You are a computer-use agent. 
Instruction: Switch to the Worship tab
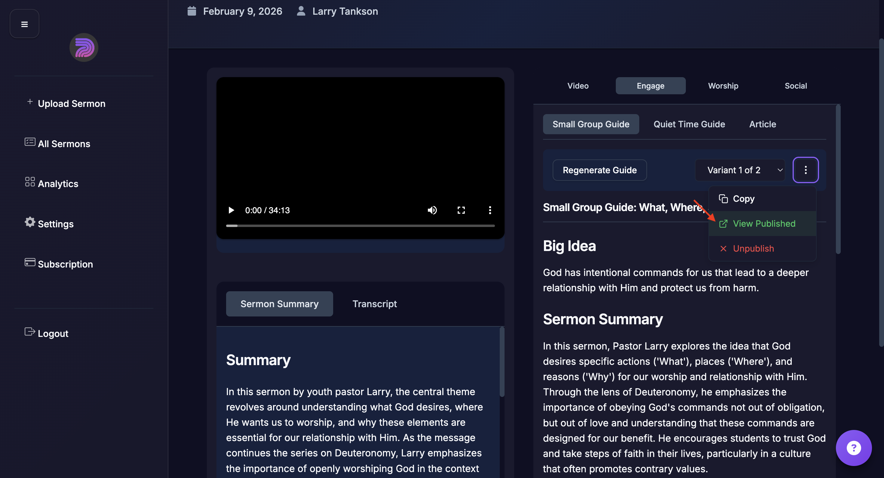[x=723, y=86]
